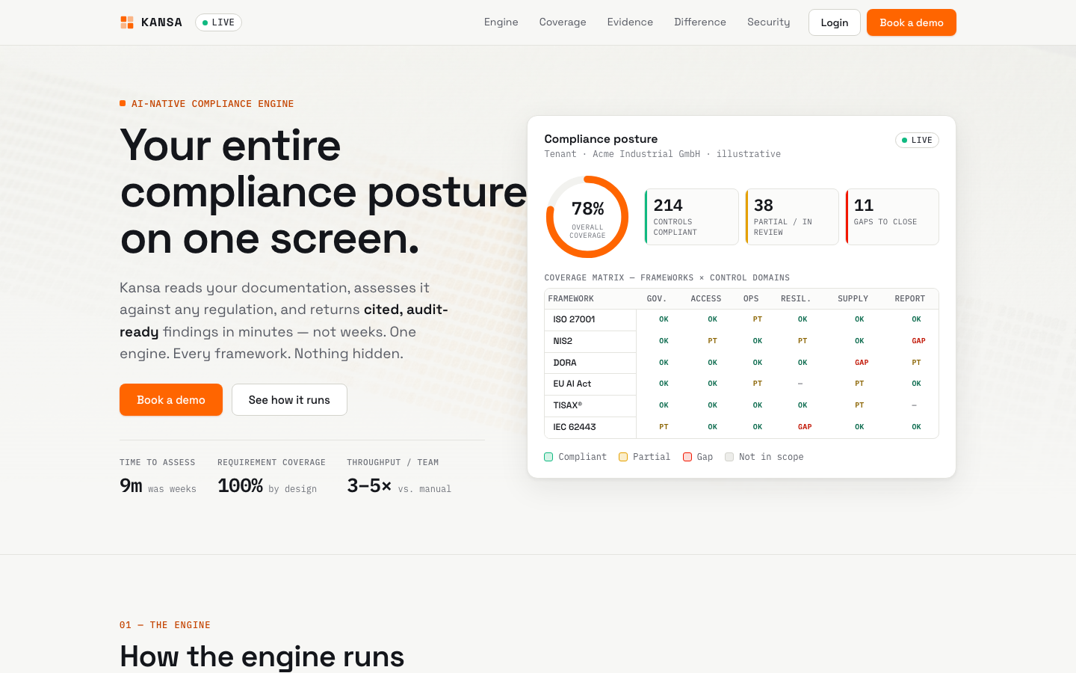The height and width of the screenshot is (673, 1076).
Task: Open the Engine nav item
Action: point(501,22)
